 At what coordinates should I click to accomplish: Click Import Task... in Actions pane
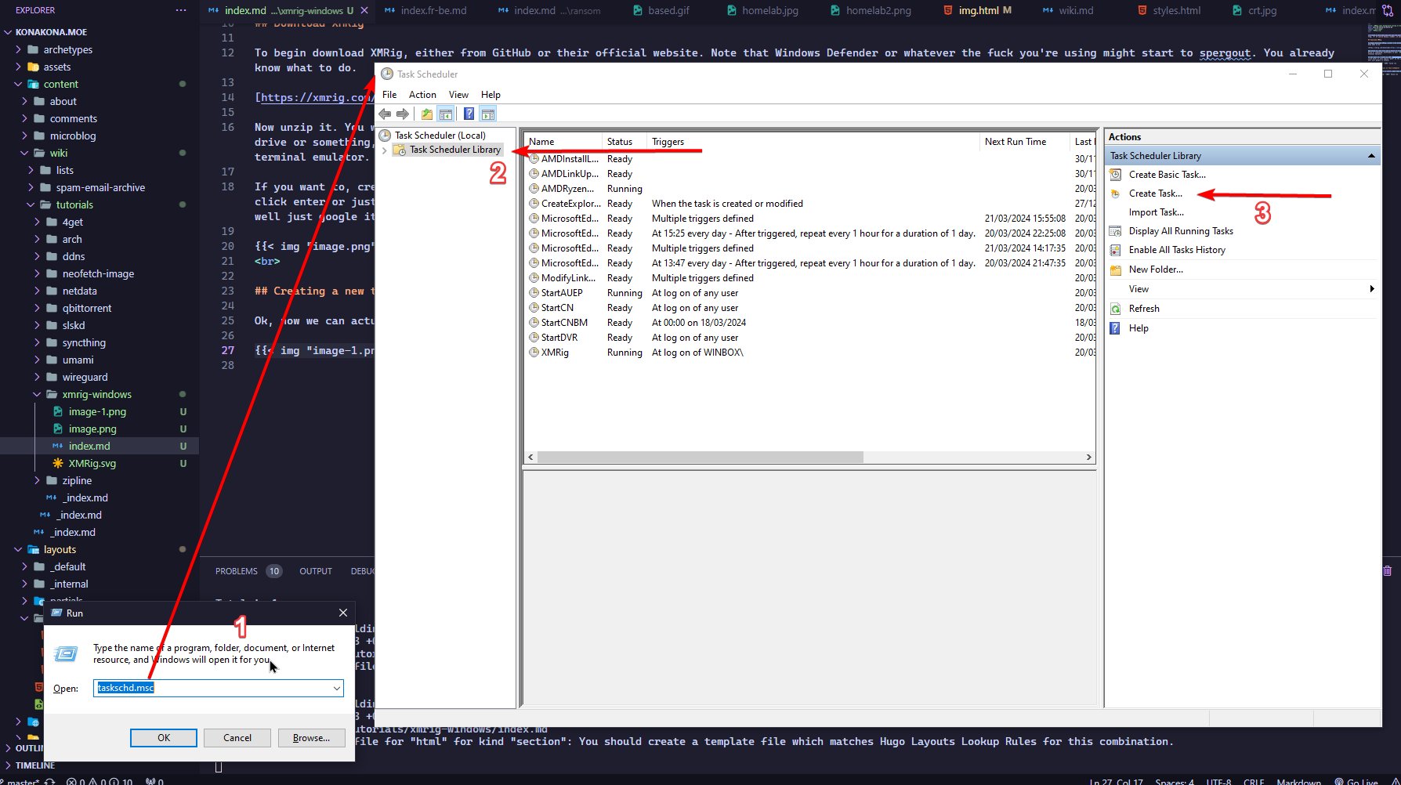pos(1156,212)
